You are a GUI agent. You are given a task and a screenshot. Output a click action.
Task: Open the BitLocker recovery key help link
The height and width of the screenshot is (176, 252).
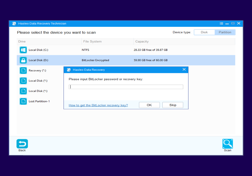click(98, 105)
